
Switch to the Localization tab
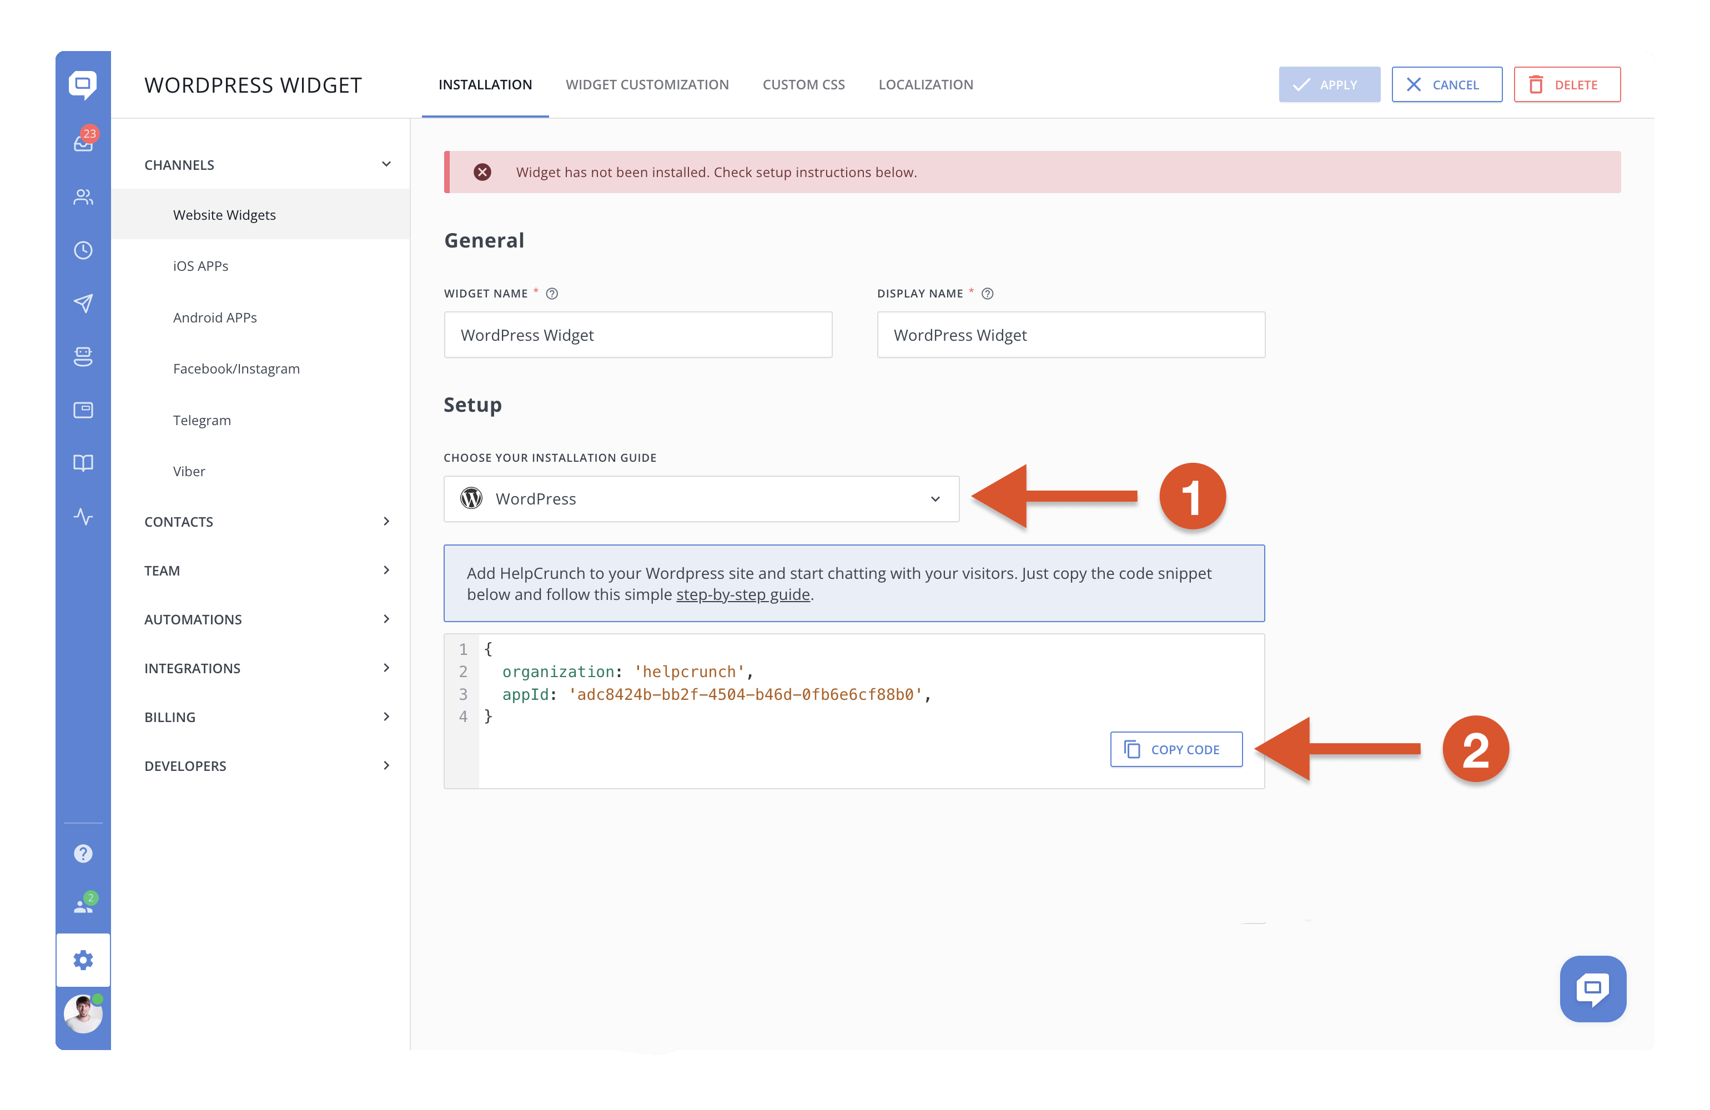tap(926, 84)
